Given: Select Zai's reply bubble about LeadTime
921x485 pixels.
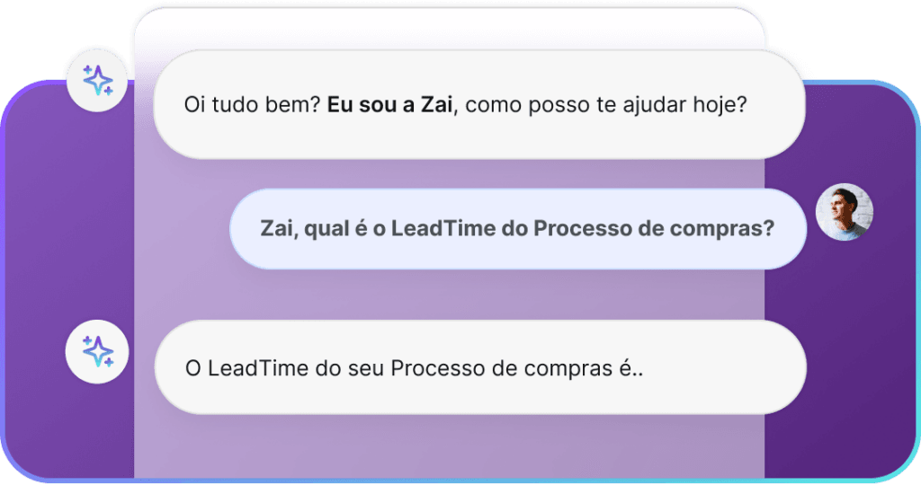Looking at the screenshot, I should tap(480, 367).
